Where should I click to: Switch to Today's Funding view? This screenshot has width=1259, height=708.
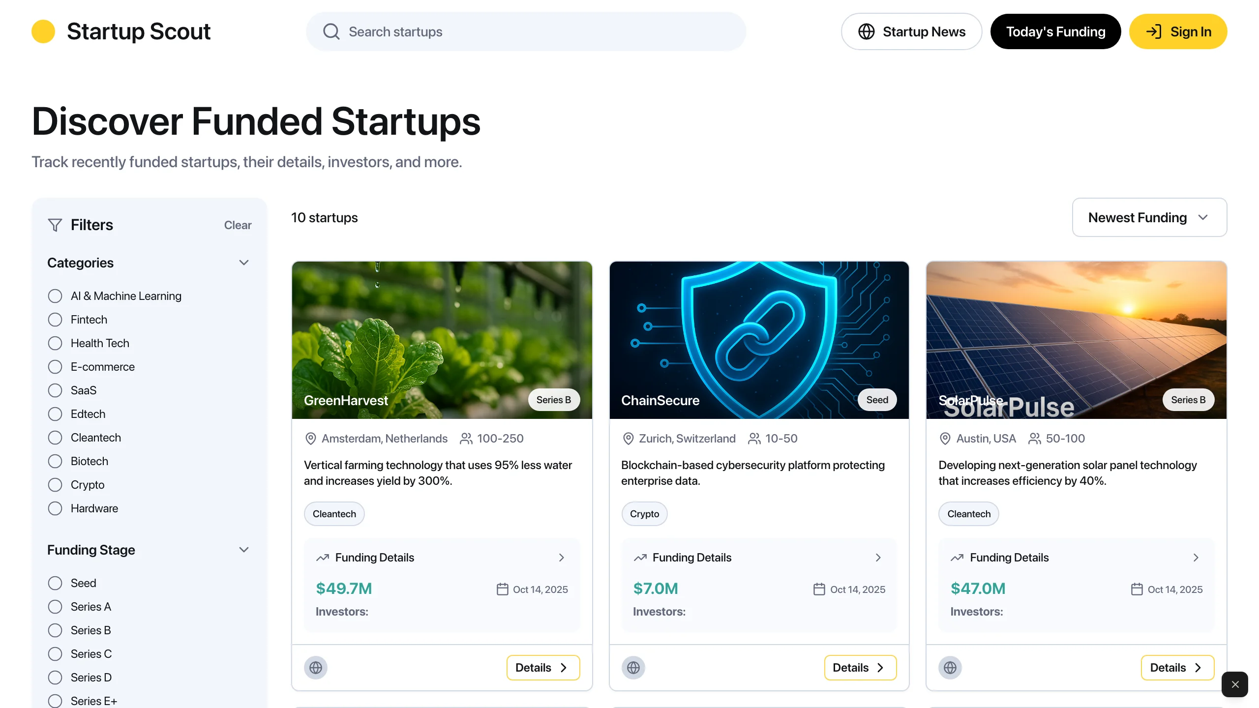1055,31
